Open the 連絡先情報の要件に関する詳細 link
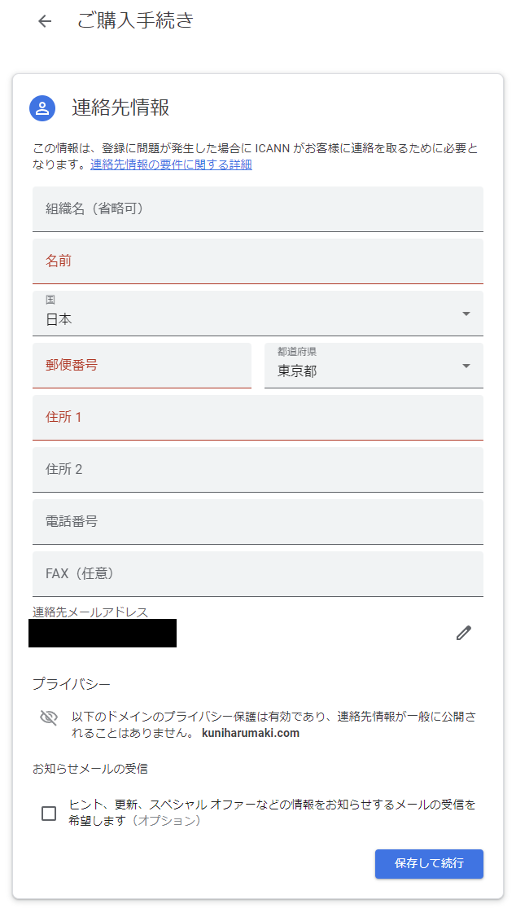Screen dimensions: 516x908 [x=171, y=164]
